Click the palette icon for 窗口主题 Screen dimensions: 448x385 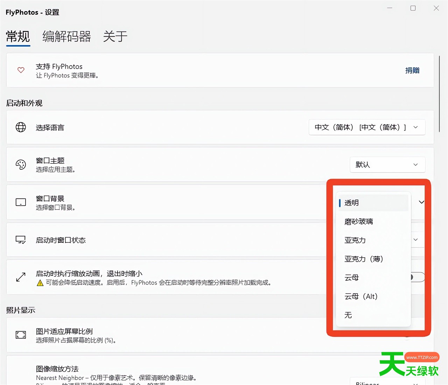[21, 164]
